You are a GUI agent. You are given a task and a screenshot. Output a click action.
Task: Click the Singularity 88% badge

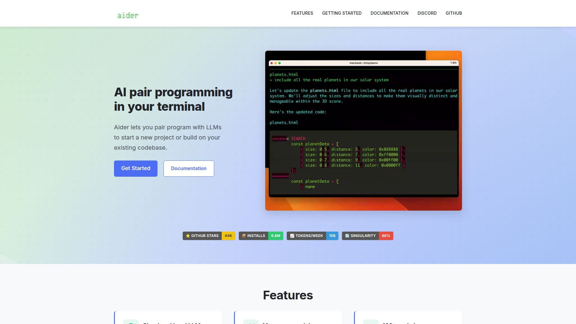pyautogui.click(x=367, y=236)
